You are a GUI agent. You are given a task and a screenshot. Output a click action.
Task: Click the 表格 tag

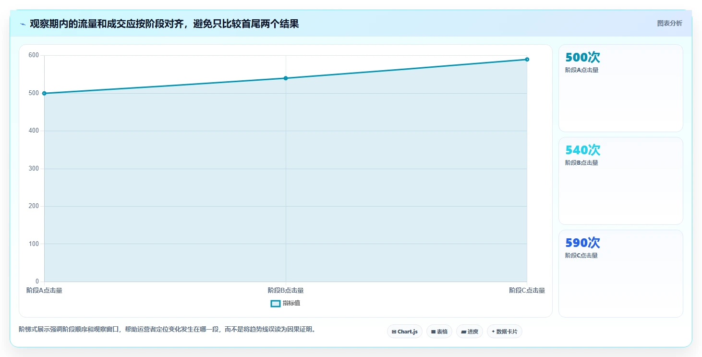coord(439,332)
